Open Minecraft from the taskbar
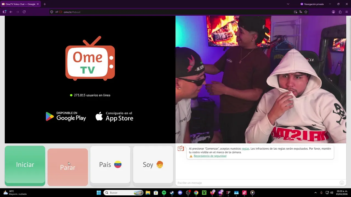Viewport: 351px width, 197px height. [204, 193]
